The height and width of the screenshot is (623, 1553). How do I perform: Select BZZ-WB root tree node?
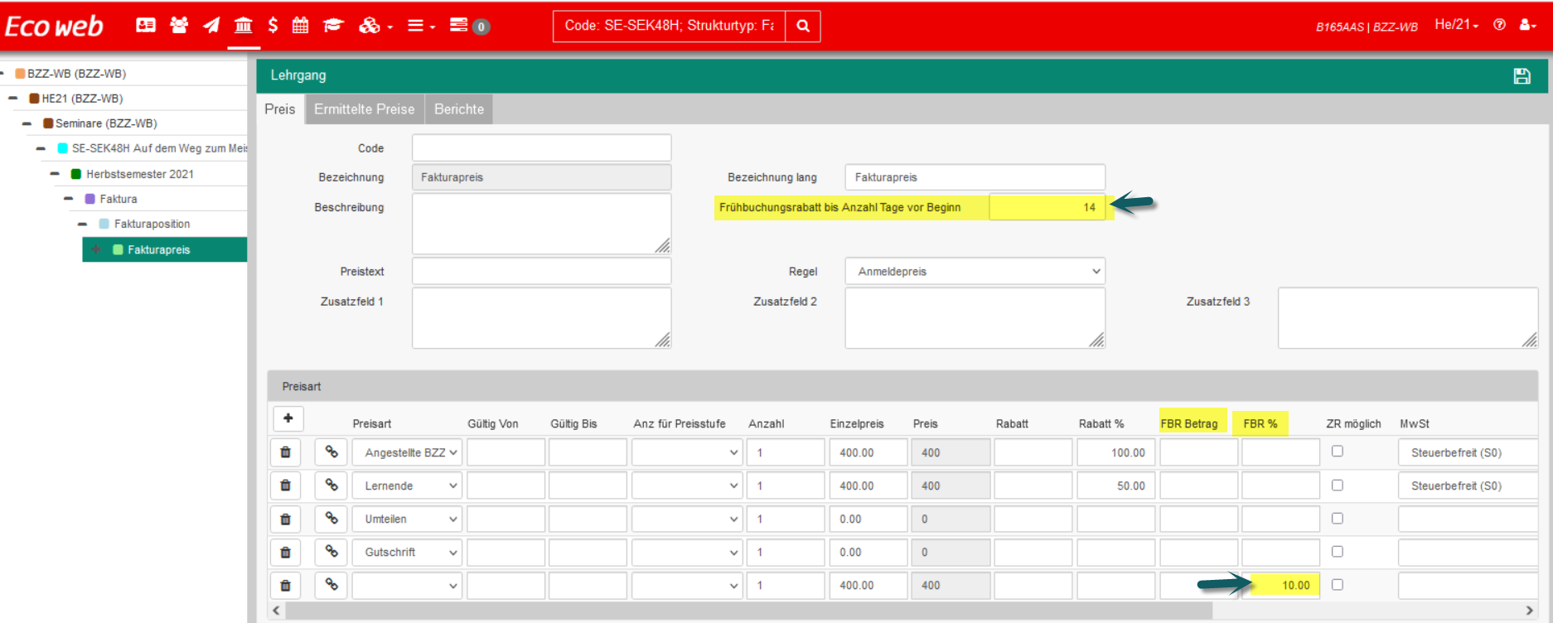pos(76,74)
